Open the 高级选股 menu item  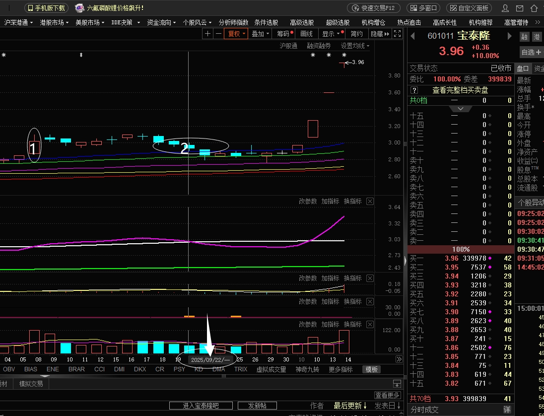pyautogui.click(x=302, y=22)
